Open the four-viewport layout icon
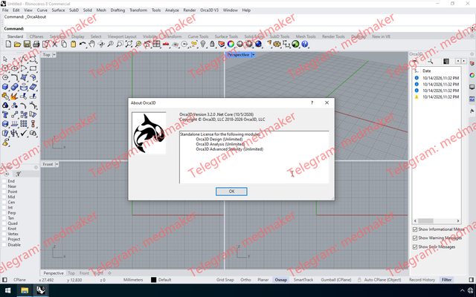This screenshot has height=297, width=476. (x=157, y=45)
